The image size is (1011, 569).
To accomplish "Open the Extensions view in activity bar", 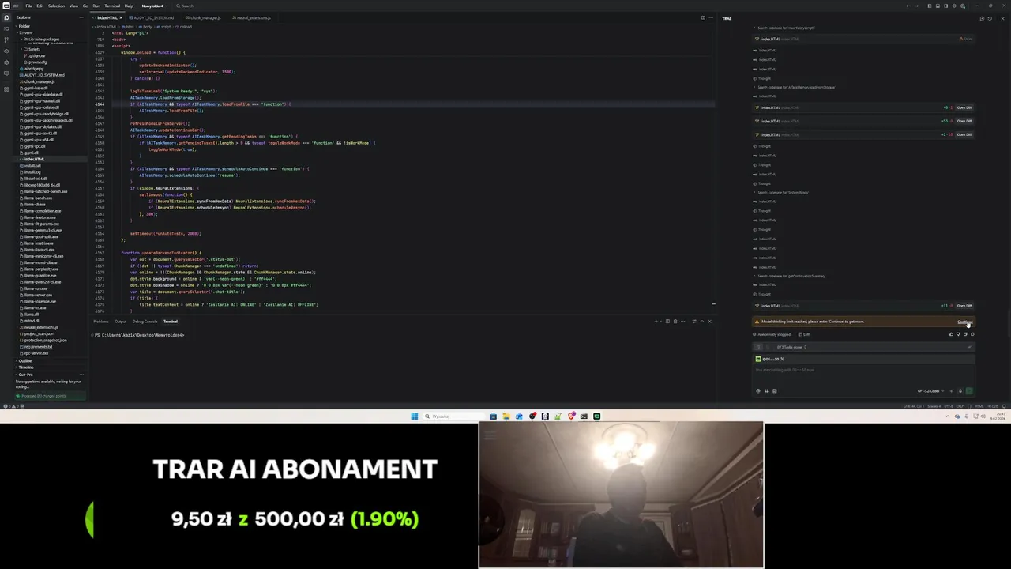I will click(6, 89).
